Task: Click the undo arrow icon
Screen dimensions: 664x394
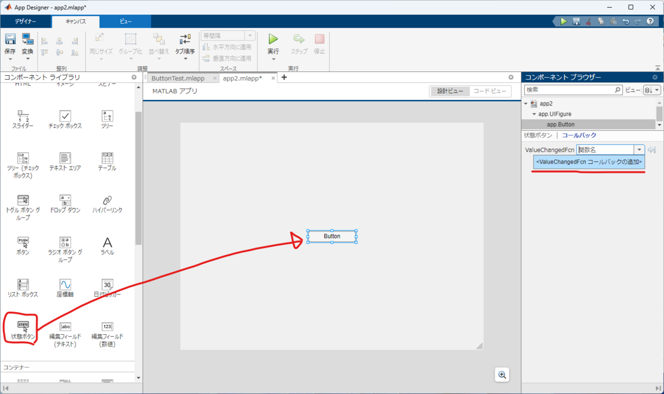Action: pos(625,22)
